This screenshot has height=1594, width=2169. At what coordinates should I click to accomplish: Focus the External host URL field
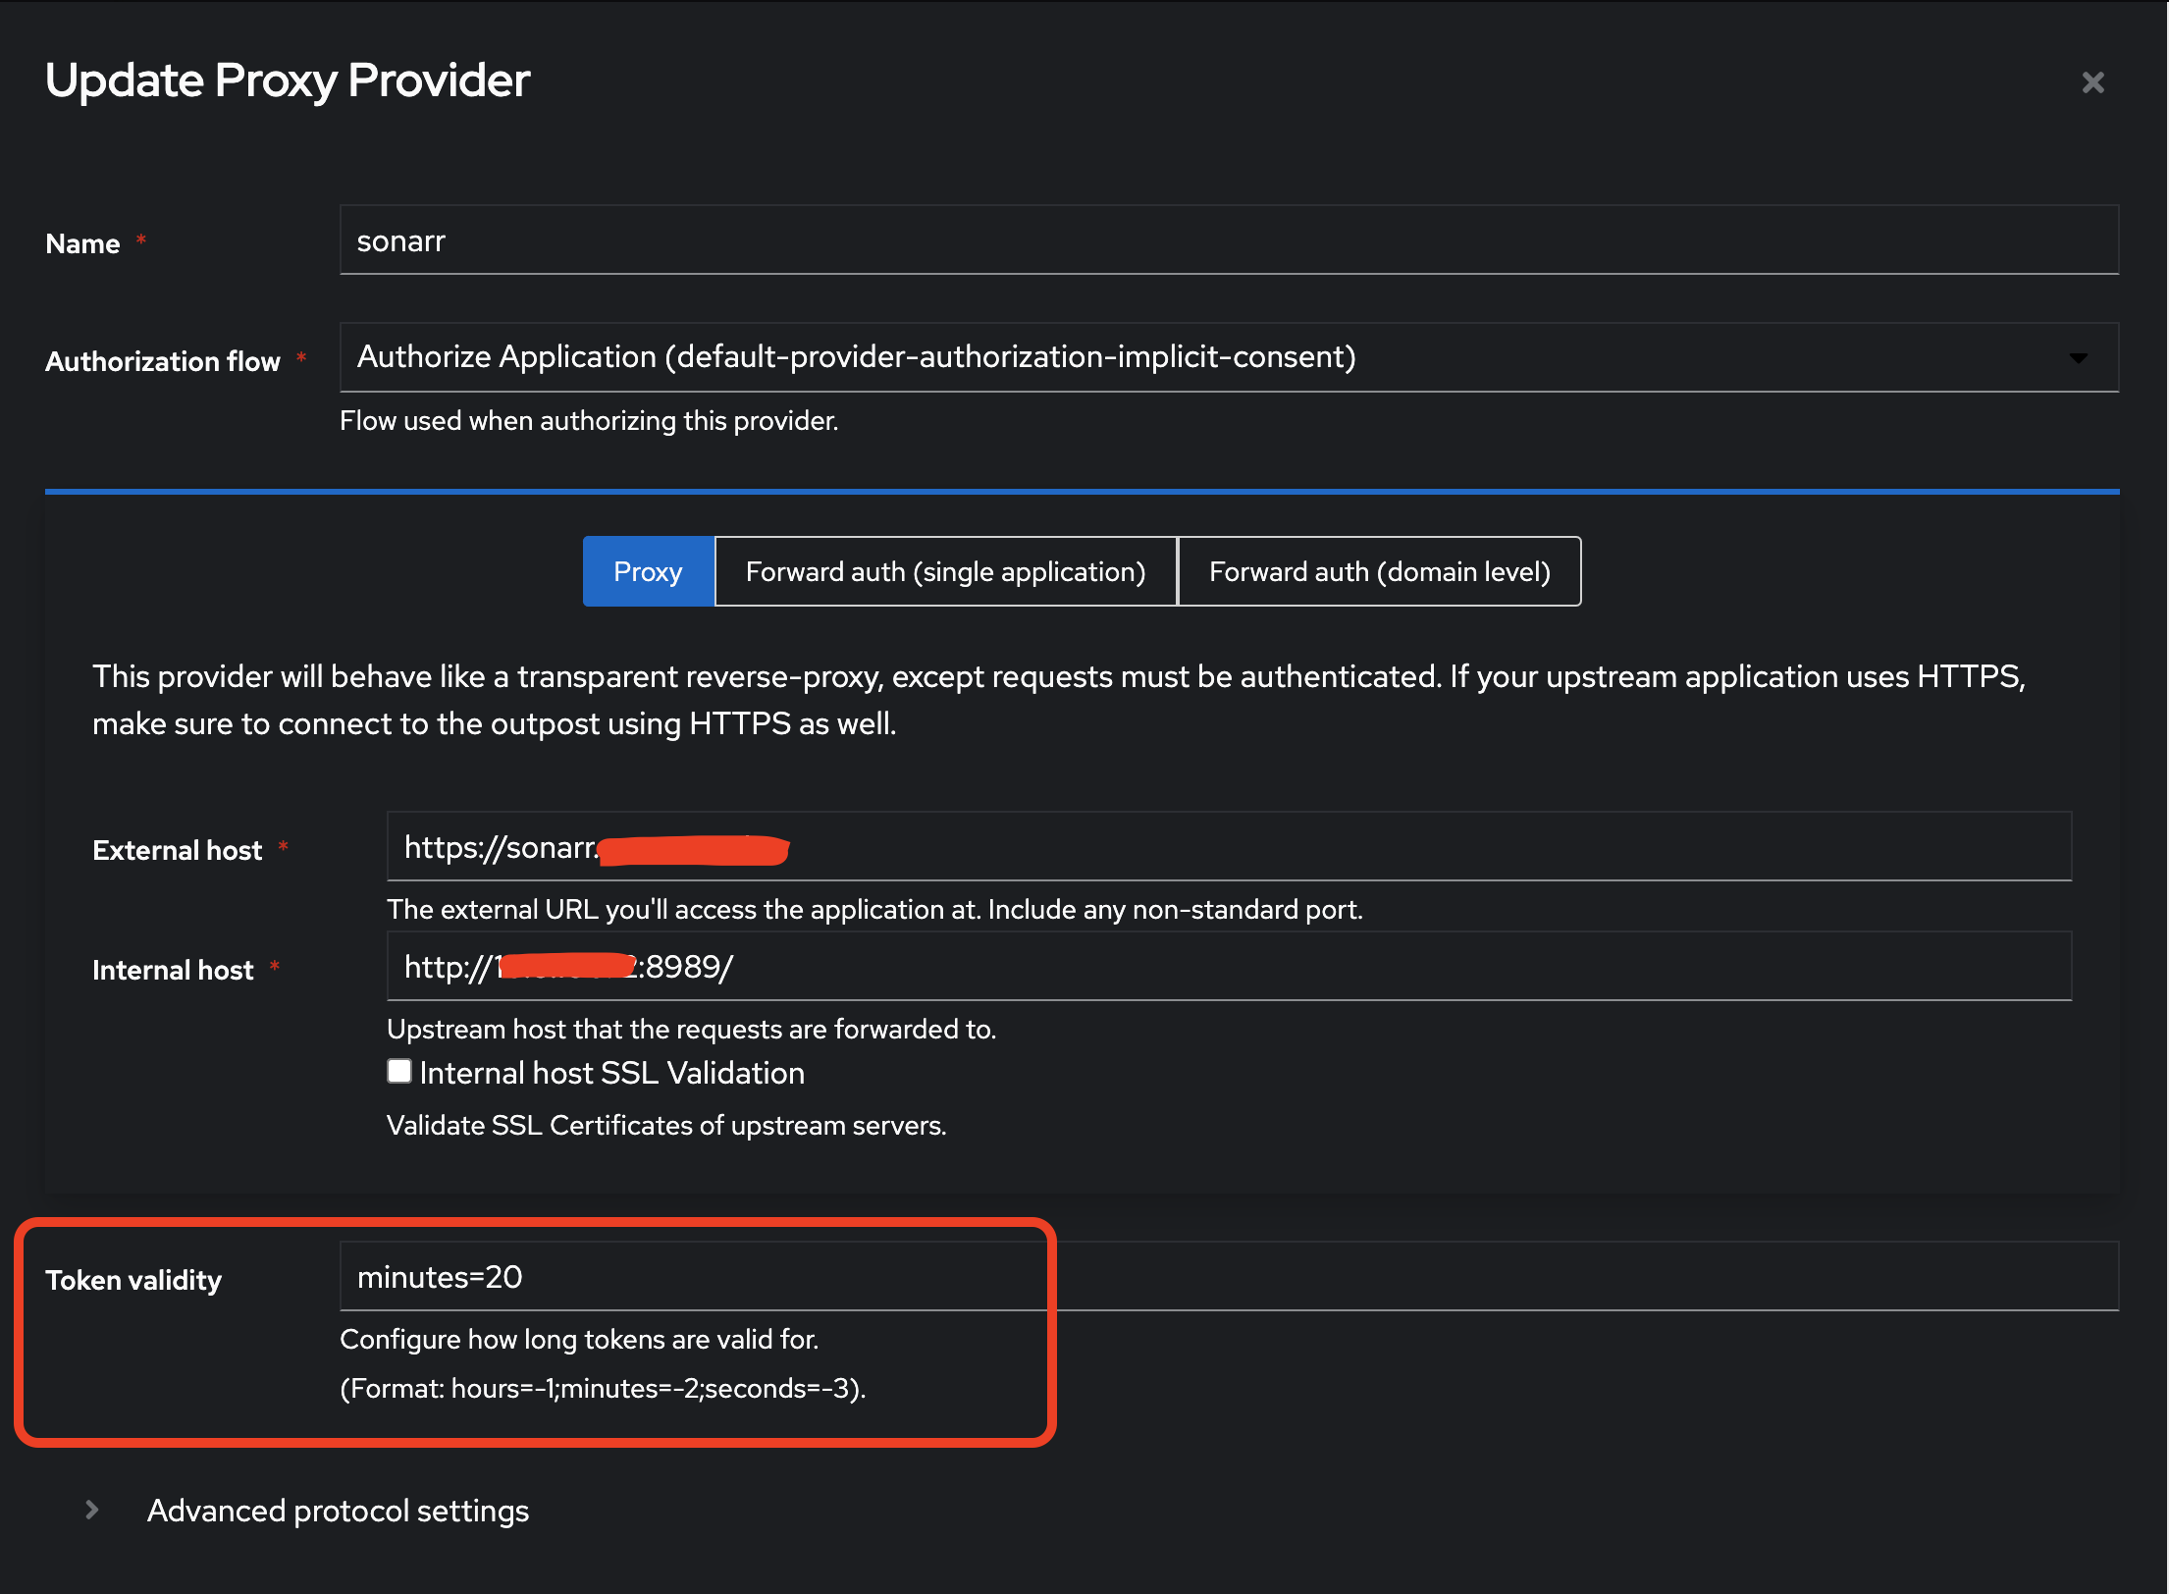click(1374, 847)
